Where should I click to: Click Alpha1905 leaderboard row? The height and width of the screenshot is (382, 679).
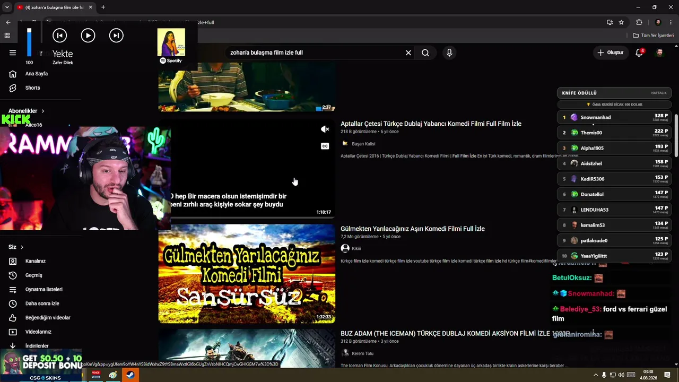pos(614,148)
